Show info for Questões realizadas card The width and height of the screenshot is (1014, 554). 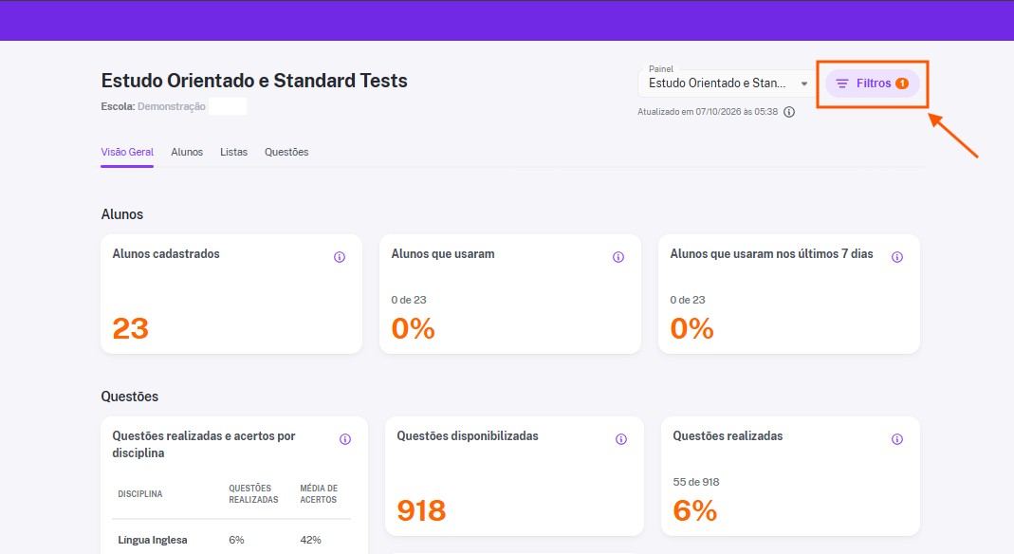click(897, 439)
